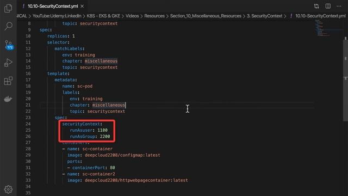This screenshot has width=348, height=196.
Task: Open the Run and Debug view
Action: point(8,63)
